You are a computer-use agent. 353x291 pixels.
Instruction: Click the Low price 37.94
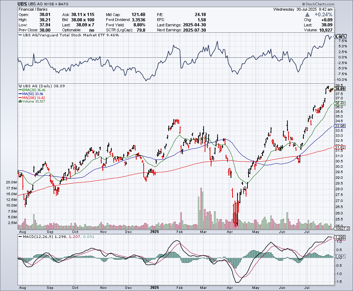pos(45,25)
